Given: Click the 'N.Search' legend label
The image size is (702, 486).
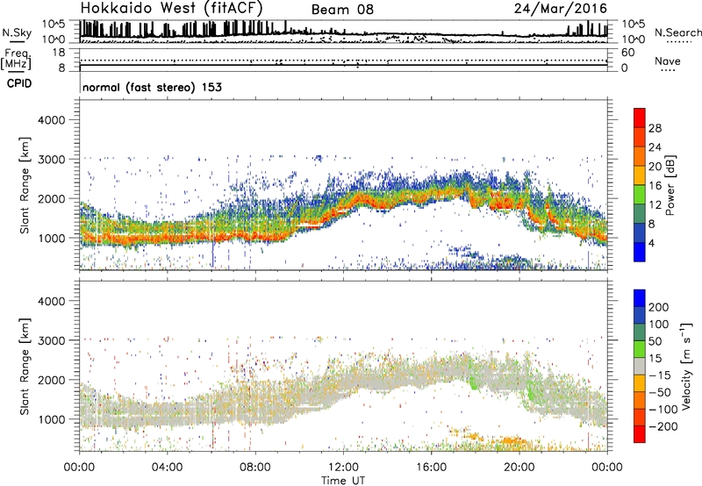Looking at the screenshot, I should (677, 32).
